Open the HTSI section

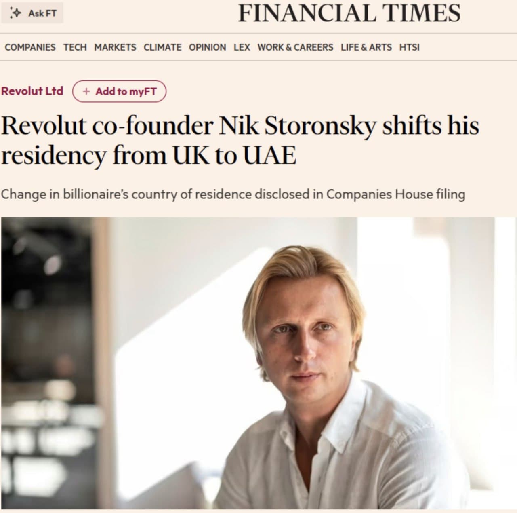408,47
